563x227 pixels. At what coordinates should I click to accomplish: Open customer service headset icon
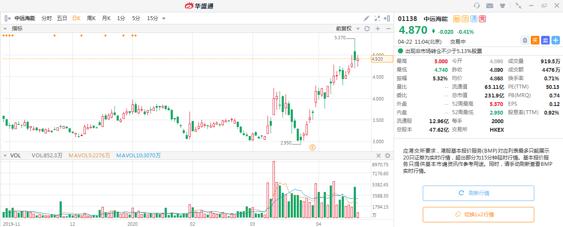pos(477,6)
